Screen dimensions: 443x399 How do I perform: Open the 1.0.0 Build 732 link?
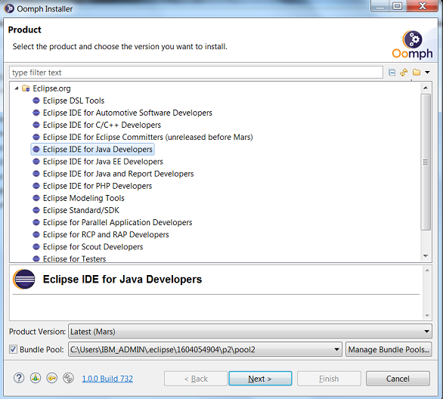[x=107, y=379]
